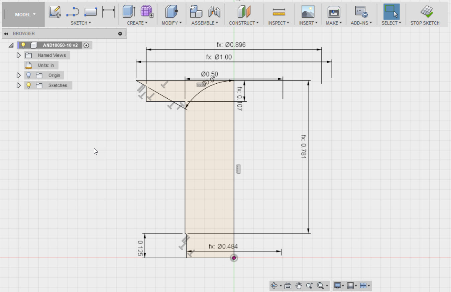Select the Pan tool in navigation bar
Image resolution: width=451 pixels, height=292 pixels.
(299, 285)
